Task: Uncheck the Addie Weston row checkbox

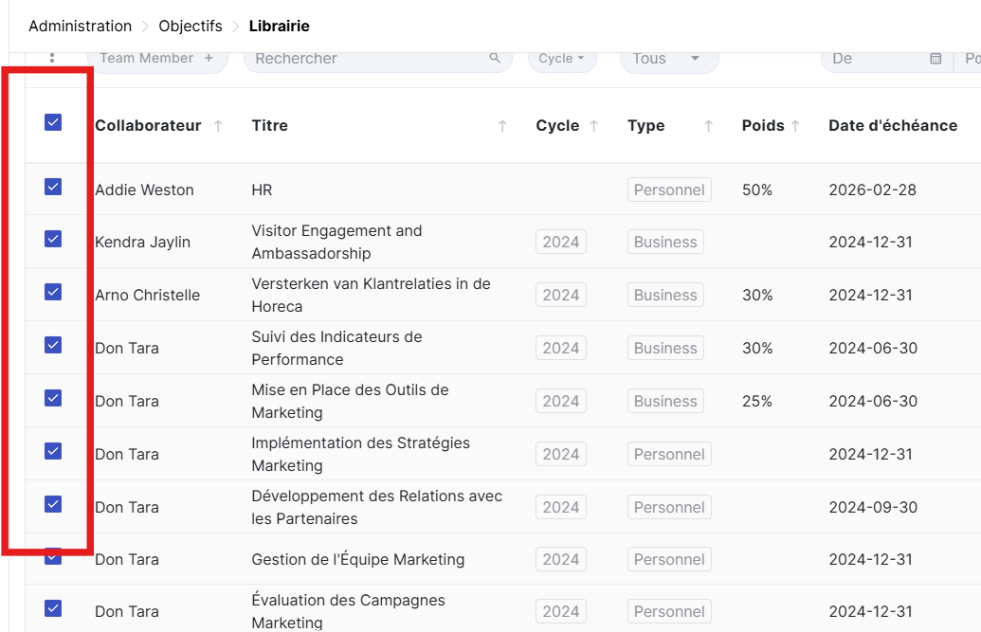Action: pyautogui.click(x=53, y=187)
